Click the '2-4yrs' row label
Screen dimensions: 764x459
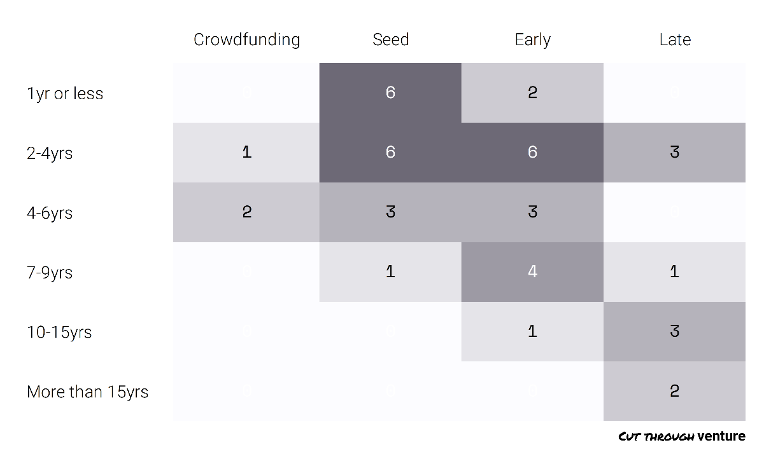[x=50, y=153]
